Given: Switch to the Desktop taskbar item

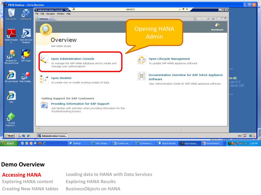Looking at the screenshot, I should (x=79, y=143).
